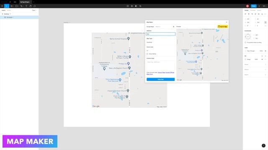Viewport: 268px width, 150px height.
Task: Click in the Address input field
Action: [x=161, y=34]
